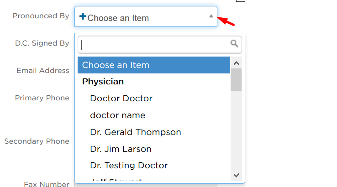Image resolution: width=337 pixels, height=187 pixels.
Task: Click the scrollbar up arrow in the list
Action: tap(236, 63)
